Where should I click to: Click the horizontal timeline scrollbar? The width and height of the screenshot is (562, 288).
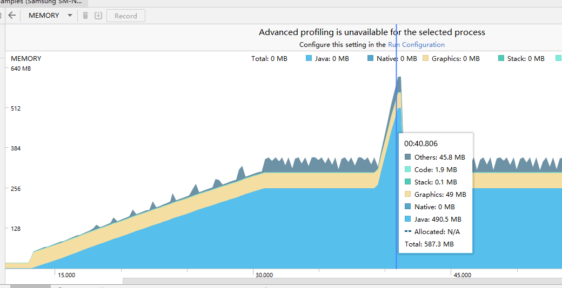[x=342, y=280]
